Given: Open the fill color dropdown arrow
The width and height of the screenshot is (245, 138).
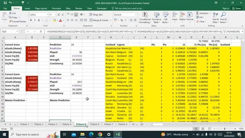Looking at the screenshot, I should [57, 20].
